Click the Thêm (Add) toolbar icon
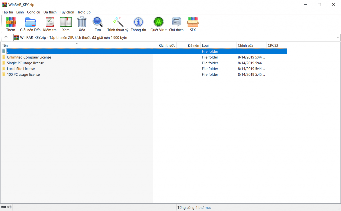This screenshot has width=341, height=211. (x=11, y=22)
